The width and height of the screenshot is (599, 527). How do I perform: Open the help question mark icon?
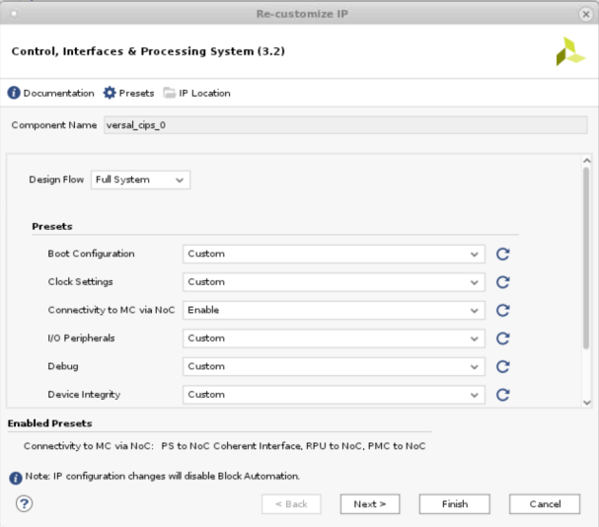coord(25,503)
